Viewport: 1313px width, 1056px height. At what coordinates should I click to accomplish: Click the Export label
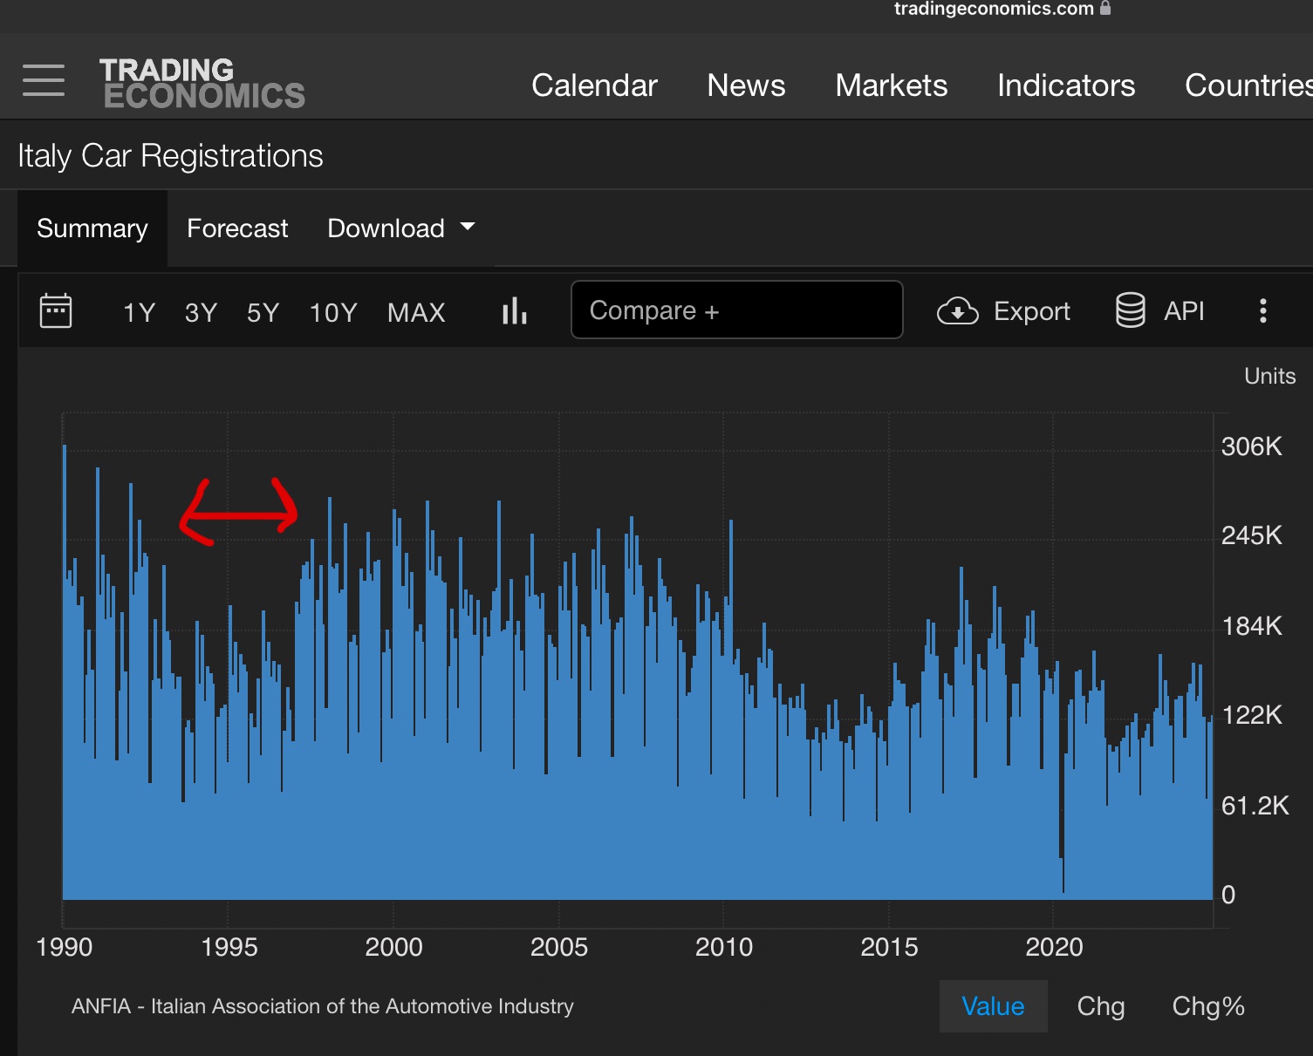(x=1031, y=311)
